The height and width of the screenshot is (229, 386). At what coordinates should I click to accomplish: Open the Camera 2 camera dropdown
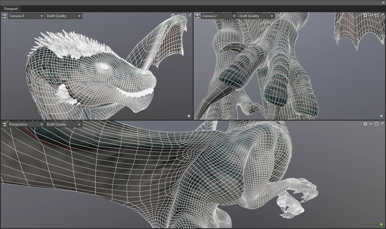pos(219,16)
